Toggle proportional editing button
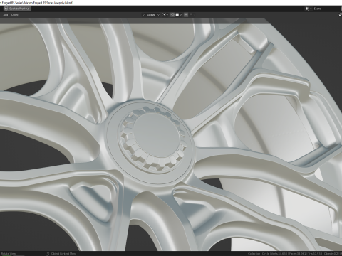 [186, 15]
